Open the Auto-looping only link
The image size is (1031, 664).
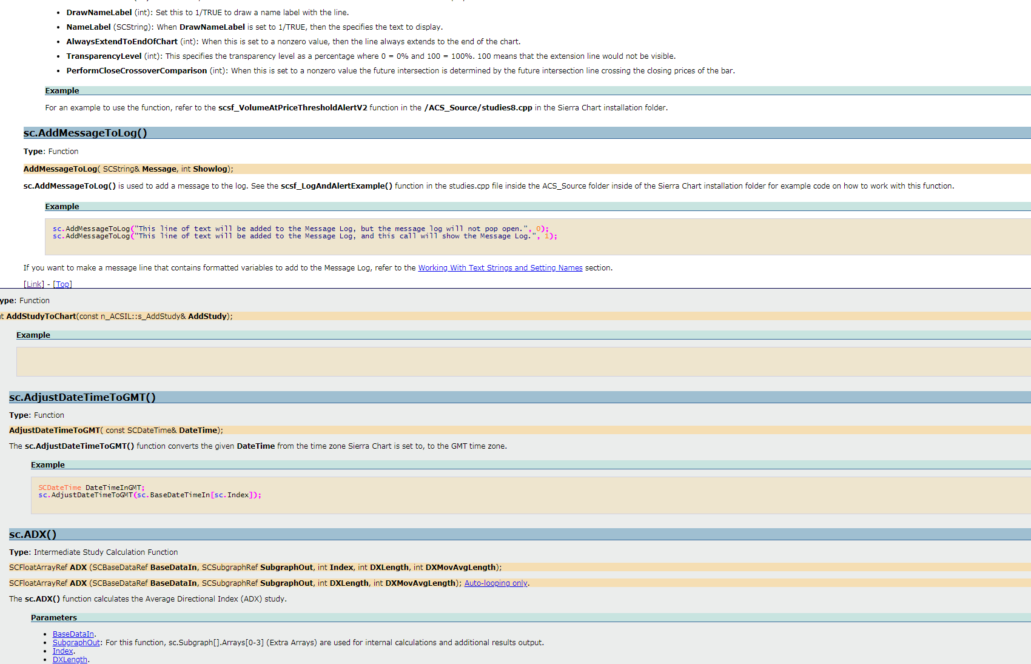(x=496, y=583)
